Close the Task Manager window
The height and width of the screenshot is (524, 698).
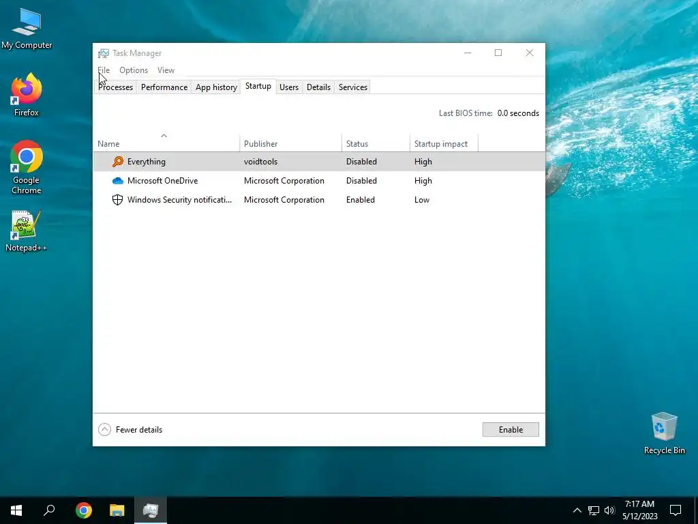(x=529, y=53)
